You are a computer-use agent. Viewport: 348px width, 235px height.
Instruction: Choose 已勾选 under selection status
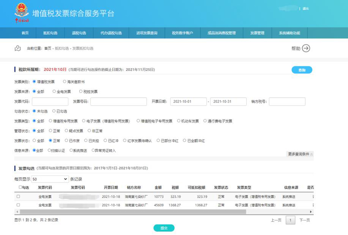coord(54,111)
